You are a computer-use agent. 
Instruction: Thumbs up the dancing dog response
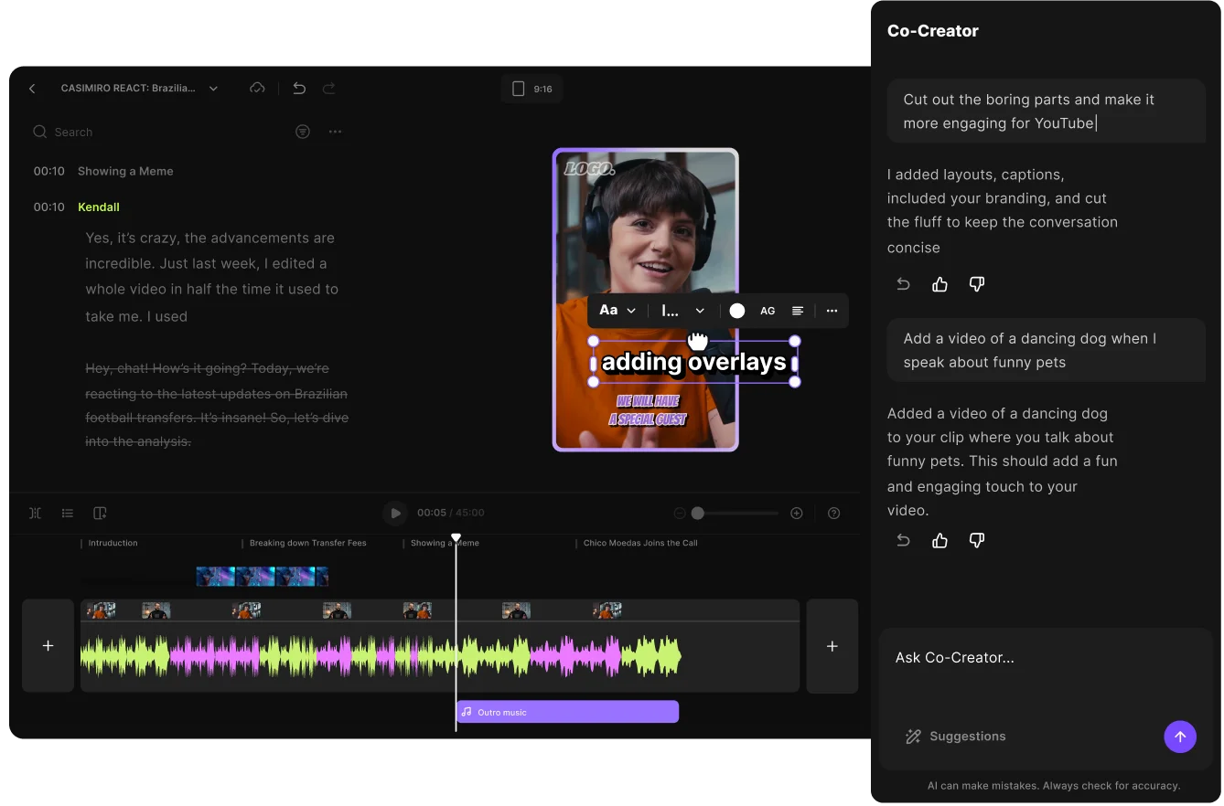pos(939,540)
